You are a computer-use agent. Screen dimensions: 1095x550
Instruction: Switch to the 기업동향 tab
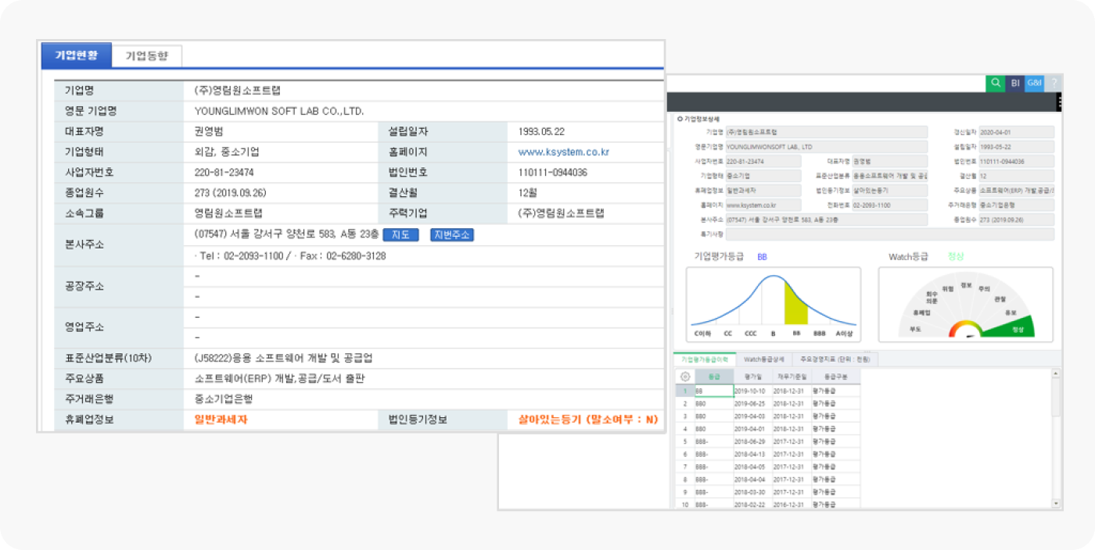click(x=147, y=56)
